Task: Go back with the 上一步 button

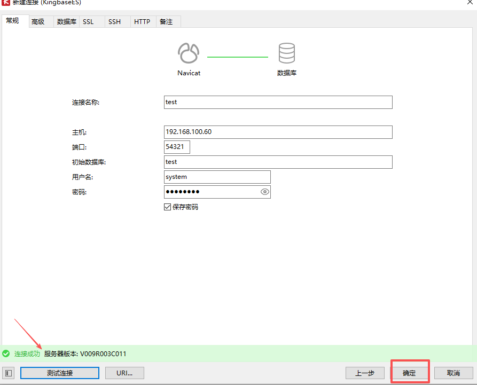Action: 365,373
